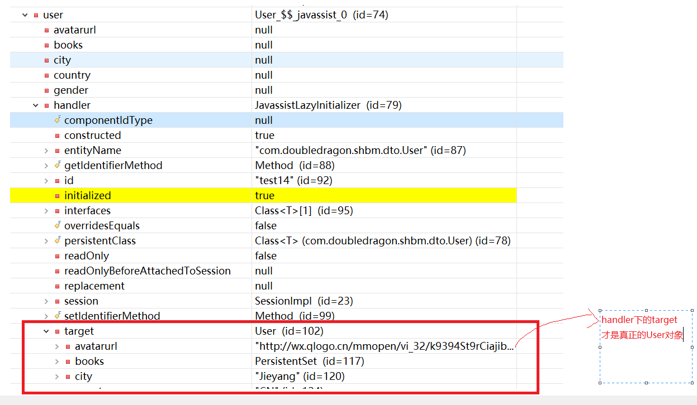Select the readOnlyBeforeAttachedToSession row

pyautogui.click(x=286, y=271)
